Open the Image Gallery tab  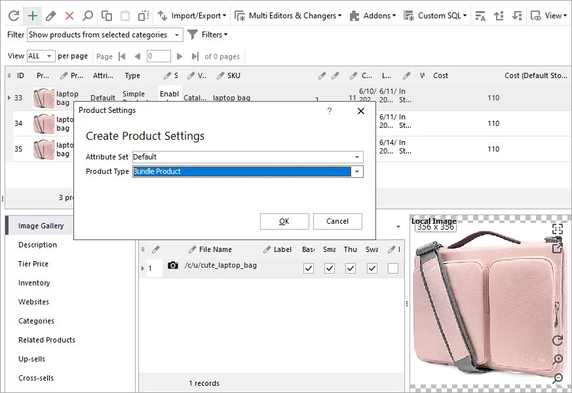pos(41,226)
